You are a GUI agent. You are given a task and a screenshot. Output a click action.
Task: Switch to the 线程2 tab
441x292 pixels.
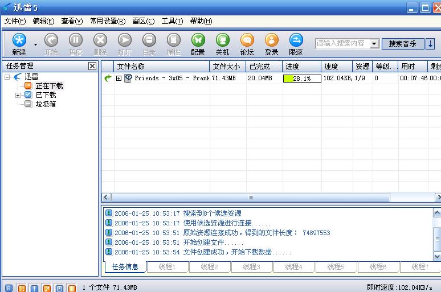tap(210, 267)
